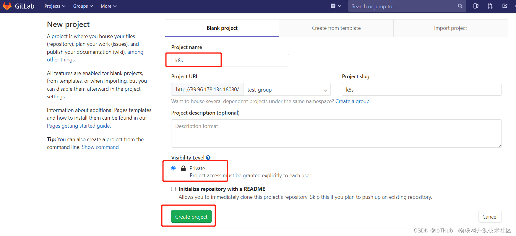Switch to the Import project tab

coord(450,28)
